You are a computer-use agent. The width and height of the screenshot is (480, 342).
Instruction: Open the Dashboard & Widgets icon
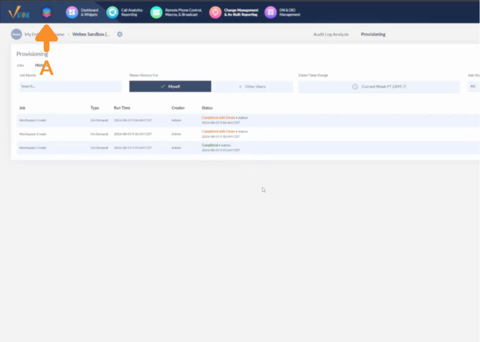[72, 12]
